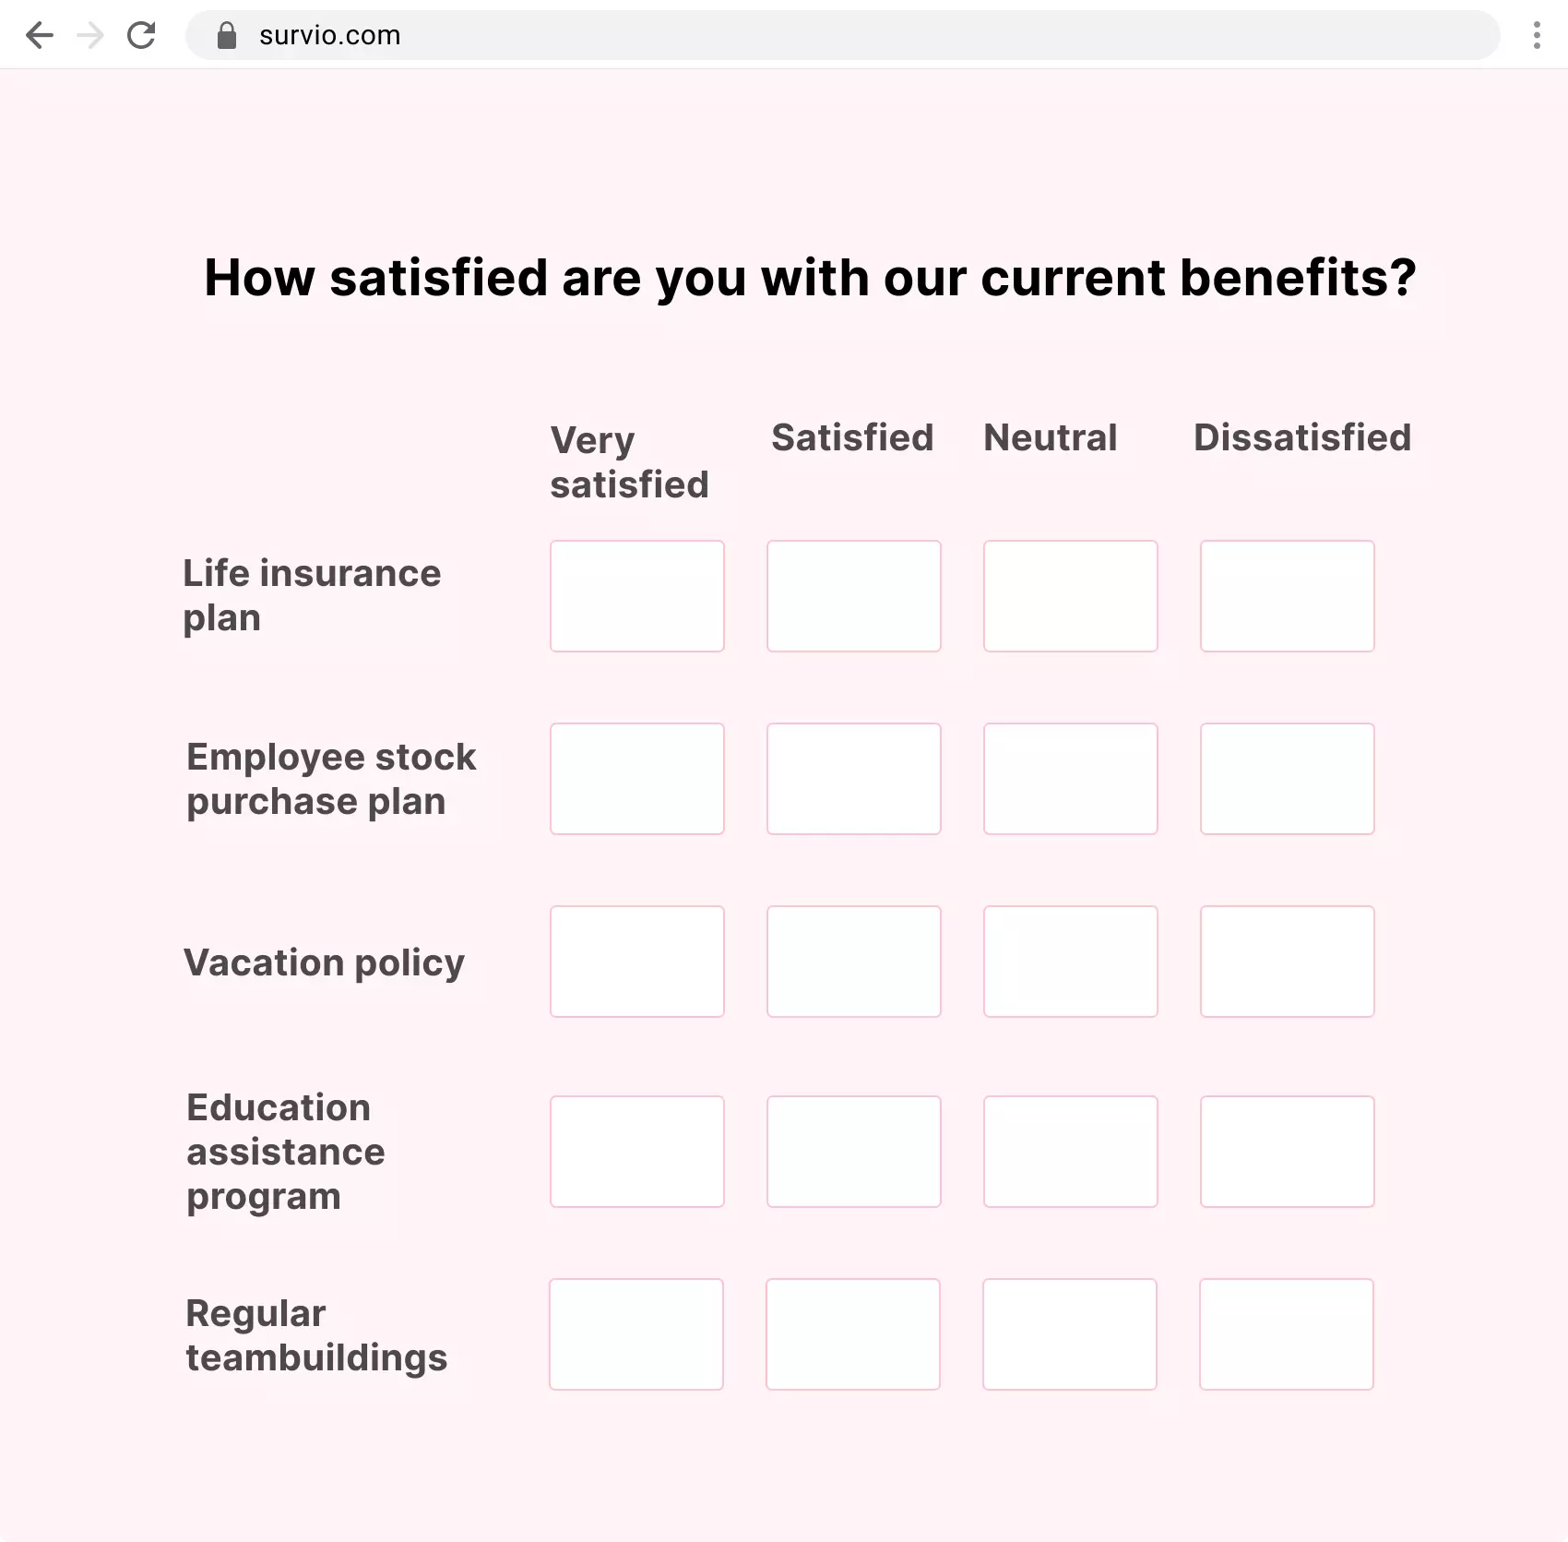Viewport: 1568px width, 1542px height.
Task: Pick Very satisfied for Education assistance program
Action: [637, 1152]
